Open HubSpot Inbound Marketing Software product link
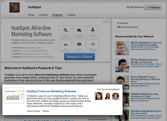 click(x=51, y=91)
